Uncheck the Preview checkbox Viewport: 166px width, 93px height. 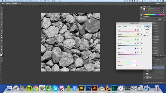[x=144, y=36]
